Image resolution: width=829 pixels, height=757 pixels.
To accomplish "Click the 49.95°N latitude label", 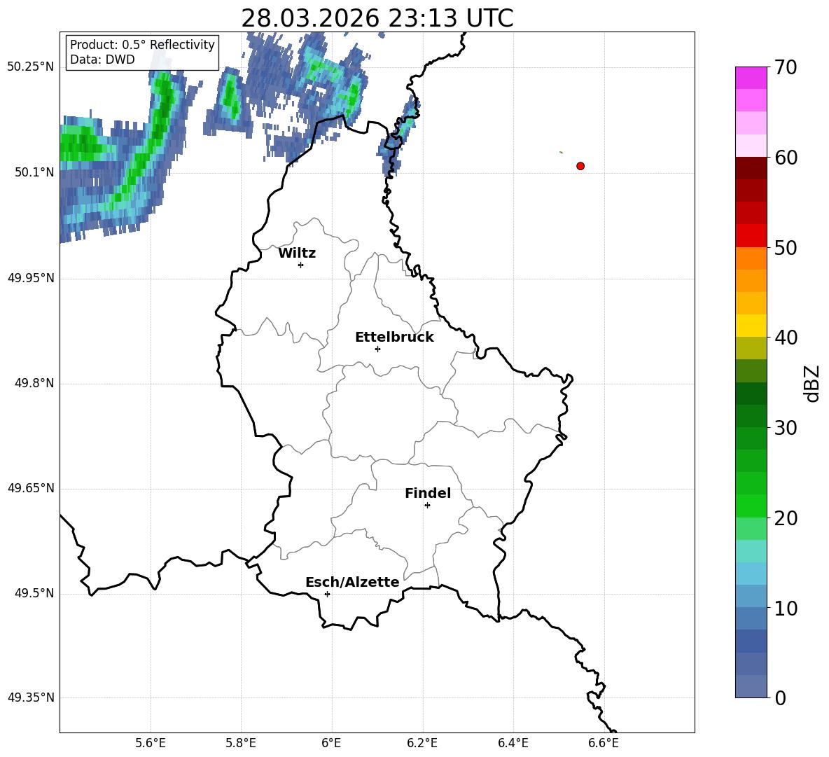I will 31,277.
